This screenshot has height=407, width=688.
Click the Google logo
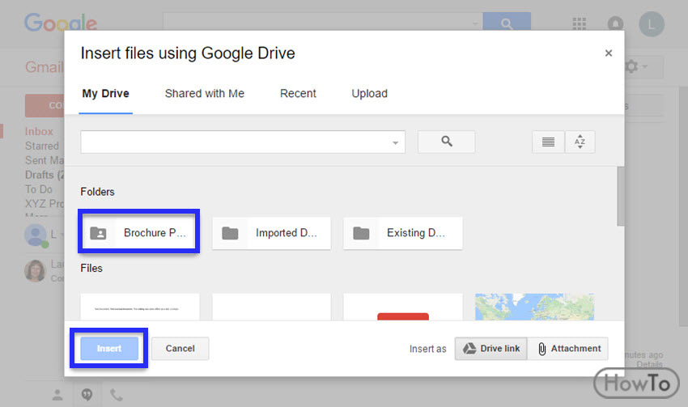(x=61, y=23)
